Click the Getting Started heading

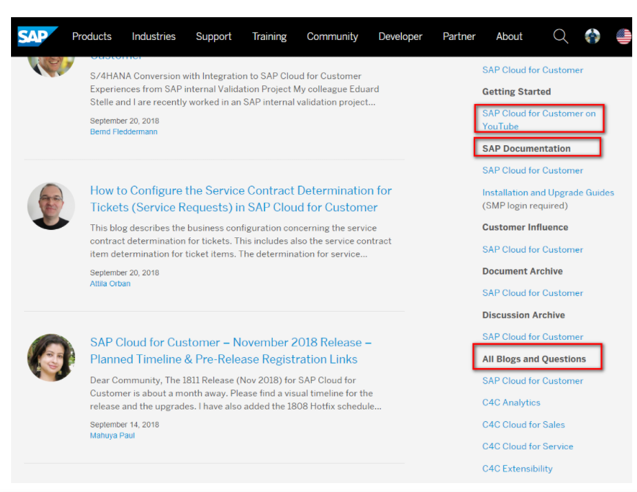coord(516,92)
